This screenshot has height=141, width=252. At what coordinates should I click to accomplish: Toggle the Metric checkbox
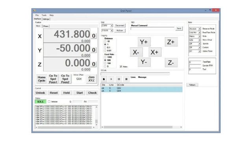coord(121,67)
